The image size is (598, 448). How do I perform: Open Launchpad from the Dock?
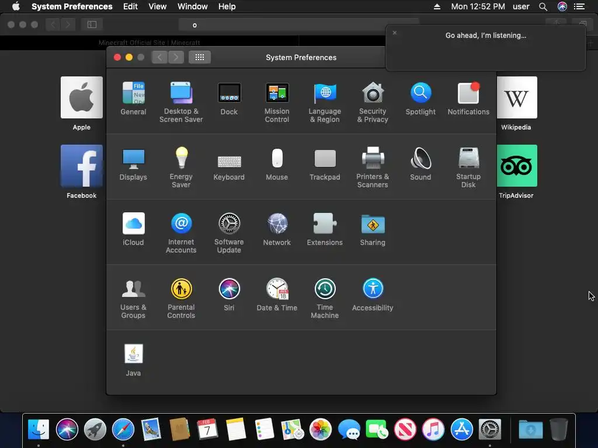point(95,429)
